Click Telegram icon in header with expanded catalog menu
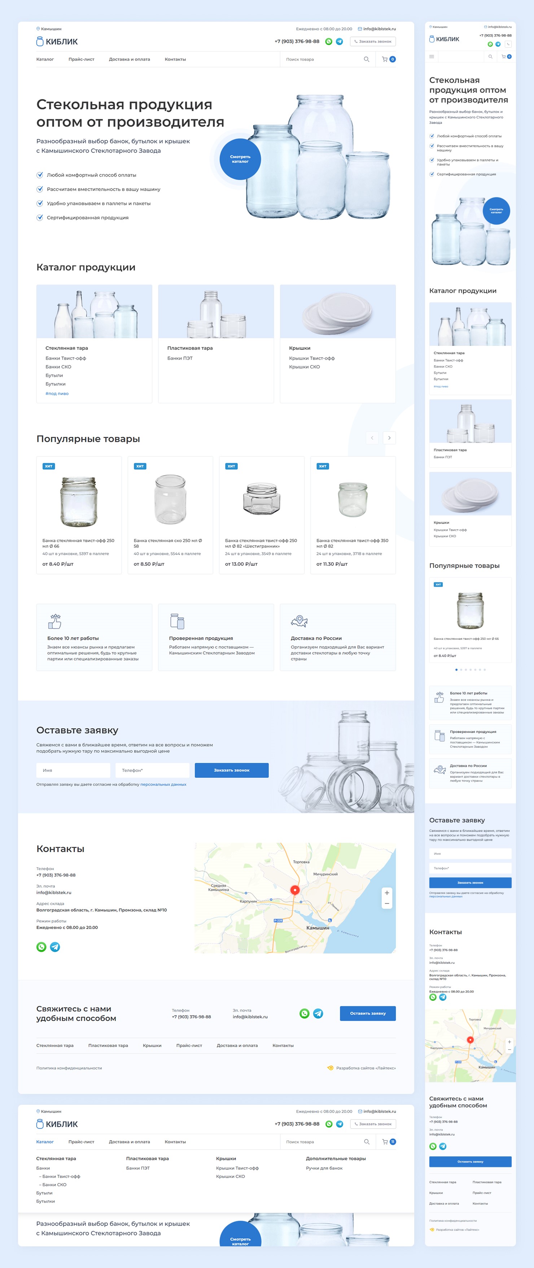This screenshot has width=534, height=1268. tap(339, 1124)
